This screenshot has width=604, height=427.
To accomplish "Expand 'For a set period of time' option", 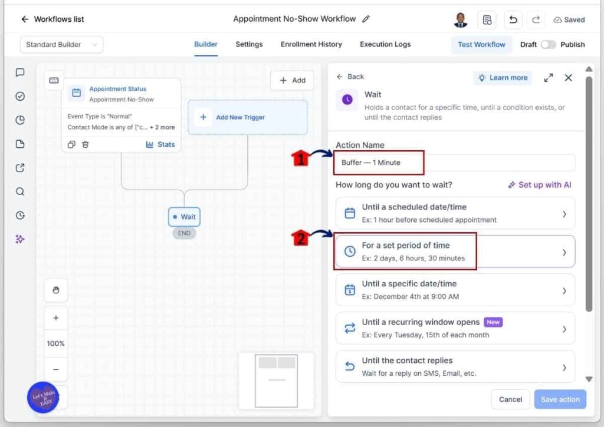I will tap(455, 251).
